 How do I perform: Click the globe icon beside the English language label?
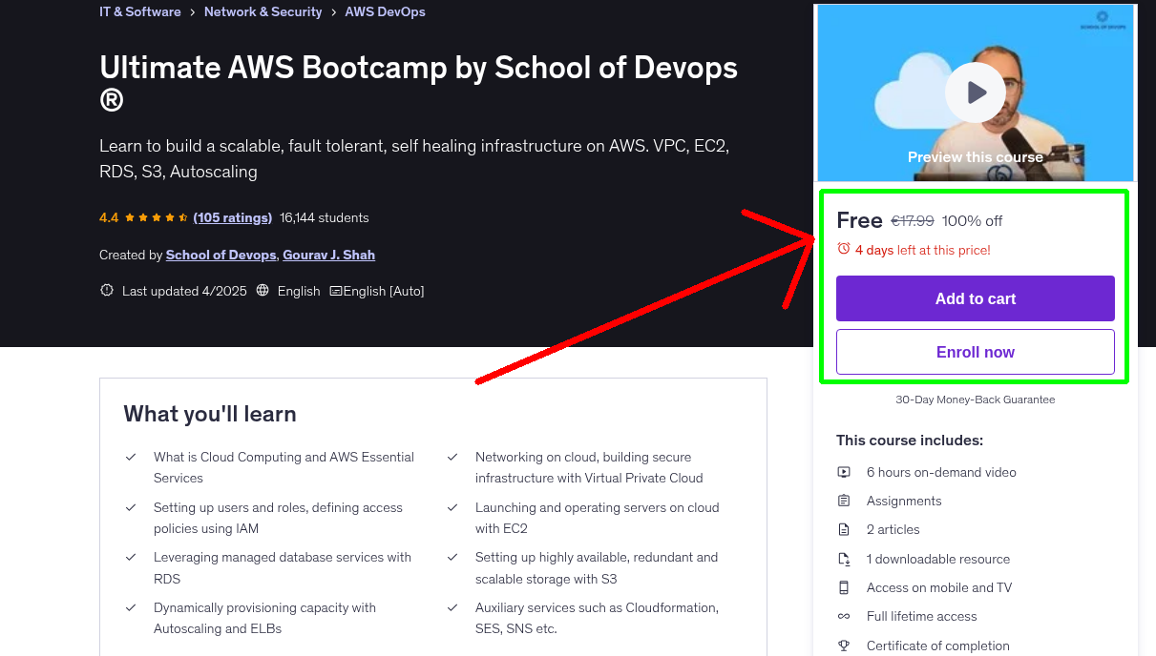(x=262, y=291)
